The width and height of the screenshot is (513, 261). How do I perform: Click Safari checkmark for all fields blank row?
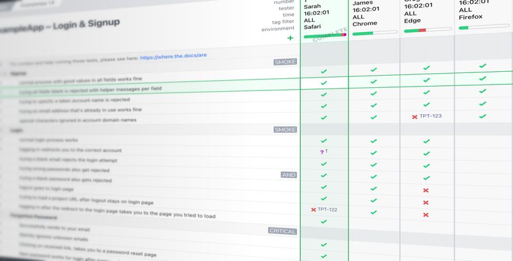(x=324, y=83)
